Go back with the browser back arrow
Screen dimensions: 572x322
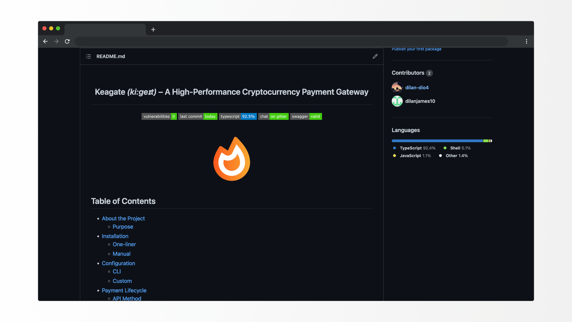[x=45, y=41]
